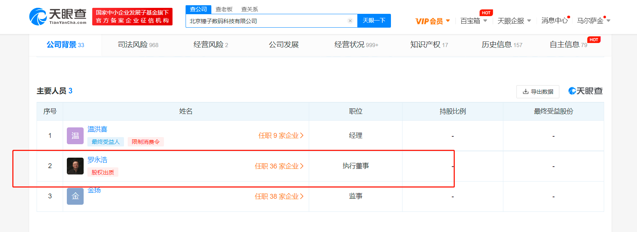Screen dimensions: 637x232
Task: Switch to the 经营状况 tab
Action: [356, 45]
